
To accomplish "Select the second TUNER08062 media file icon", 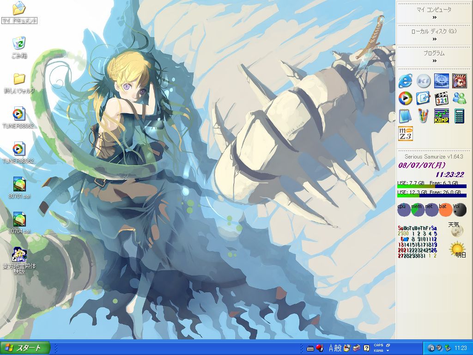I will coord(19,149).
